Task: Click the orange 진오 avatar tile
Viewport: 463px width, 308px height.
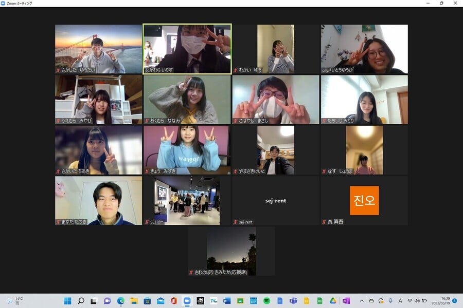Action: [x=364, y=201]
